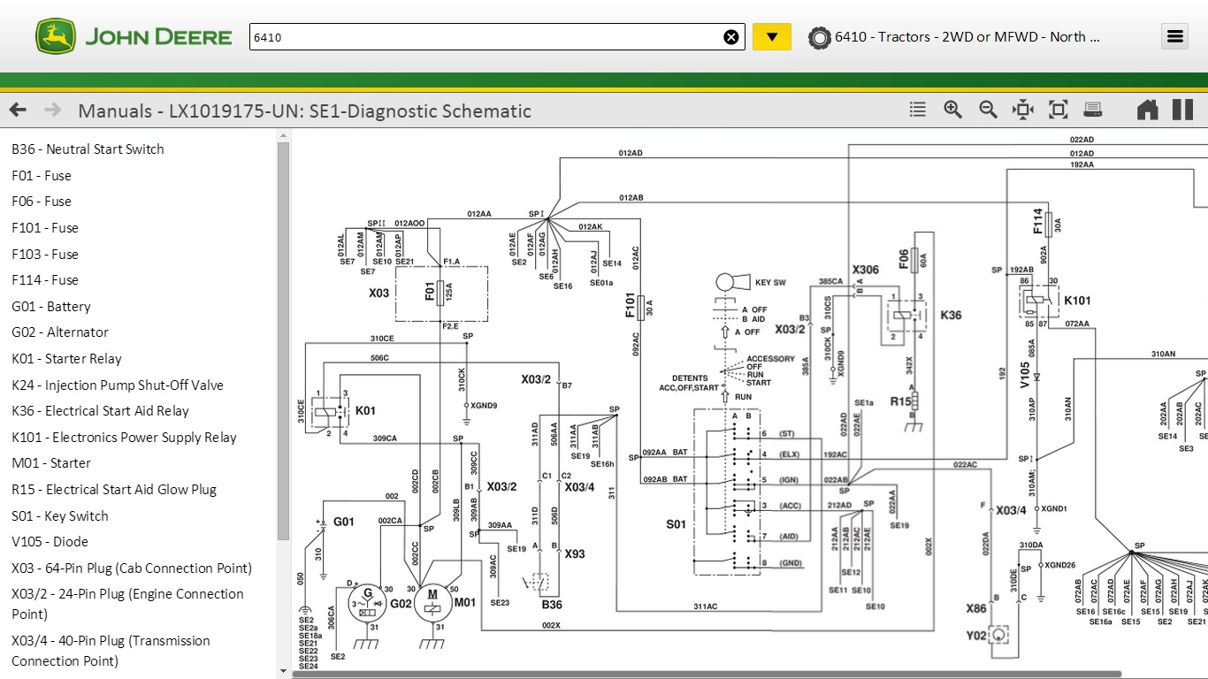Select S01 - Key Switch entry
The height and width of the screenshot is (679, 1208).
pos(60,516)
